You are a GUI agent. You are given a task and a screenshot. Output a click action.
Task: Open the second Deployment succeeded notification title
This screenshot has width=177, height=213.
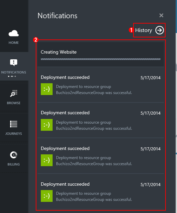(x=65, y=113)
